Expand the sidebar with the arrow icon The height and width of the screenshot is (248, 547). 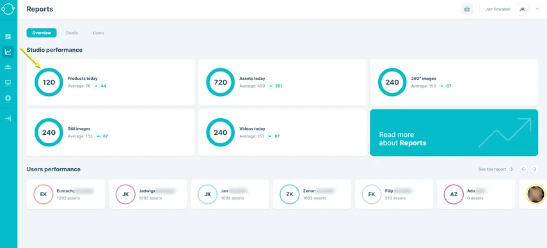coord(8,118)
